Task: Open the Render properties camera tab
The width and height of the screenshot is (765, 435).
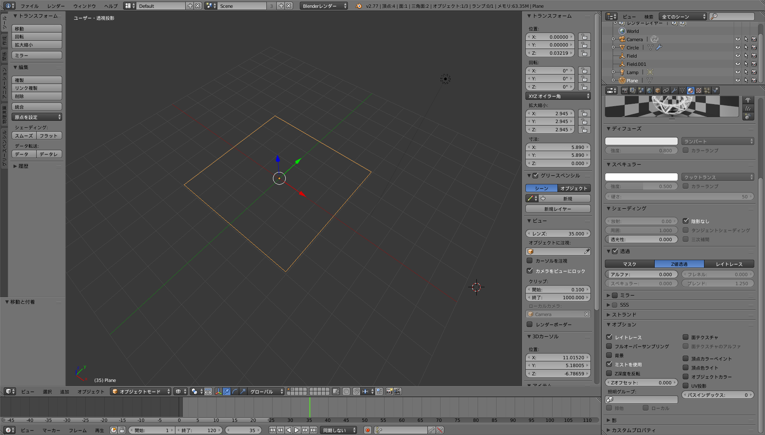Action: point(625,91)
